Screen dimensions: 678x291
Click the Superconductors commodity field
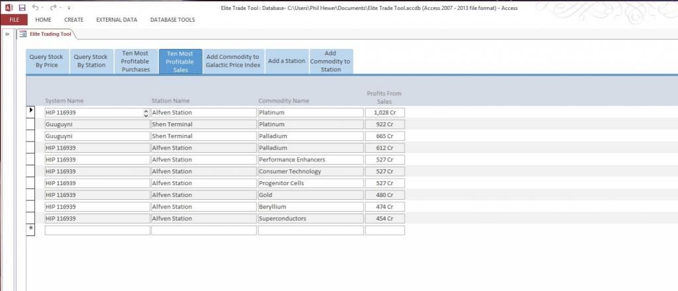point(311,218)
